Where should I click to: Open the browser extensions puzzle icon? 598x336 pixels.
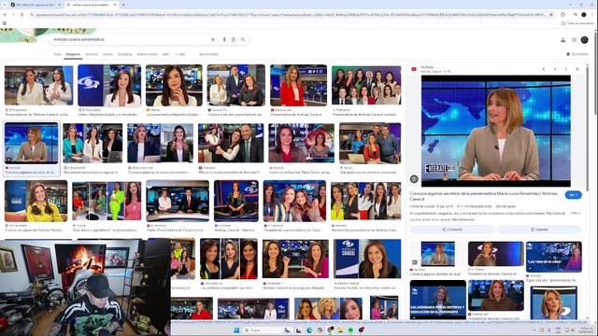point(562,15)
